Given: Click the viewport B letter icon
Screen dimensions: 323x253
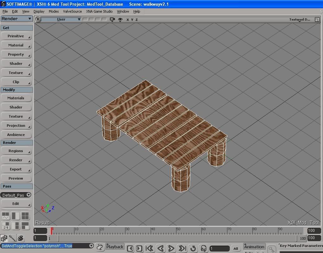Looking at the screenshot, I should 38,19.
